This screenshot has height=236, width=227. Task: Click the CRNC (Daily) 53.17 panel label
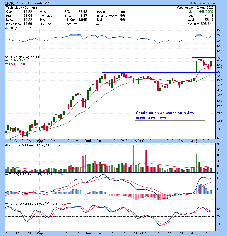click(24, 57)
